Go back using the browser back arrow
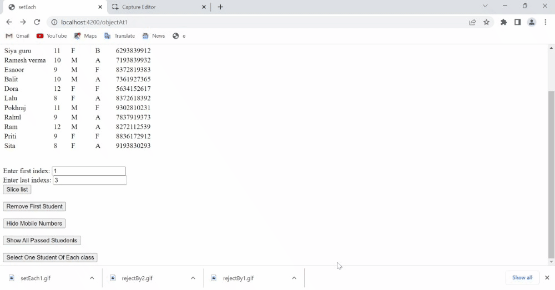The height and width of the screenshot is (290, 555). tap(9, 22)
